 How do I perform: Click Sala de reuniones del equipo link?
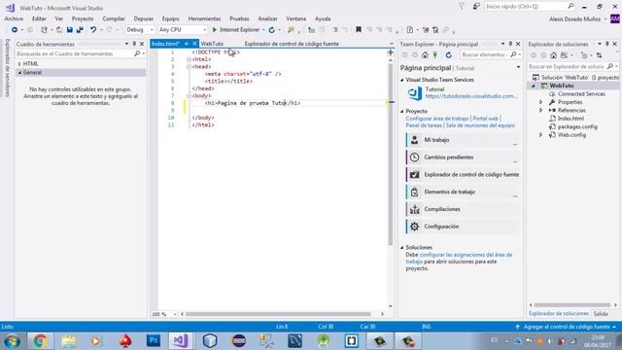click(x=480, y=125)
